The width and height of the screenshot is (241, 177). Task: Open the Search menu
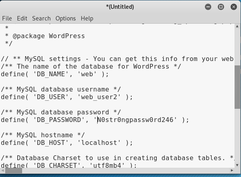click(x=41, y=18)
